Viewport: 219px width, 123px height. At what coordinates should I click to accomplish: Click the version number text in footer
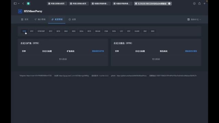100,76
